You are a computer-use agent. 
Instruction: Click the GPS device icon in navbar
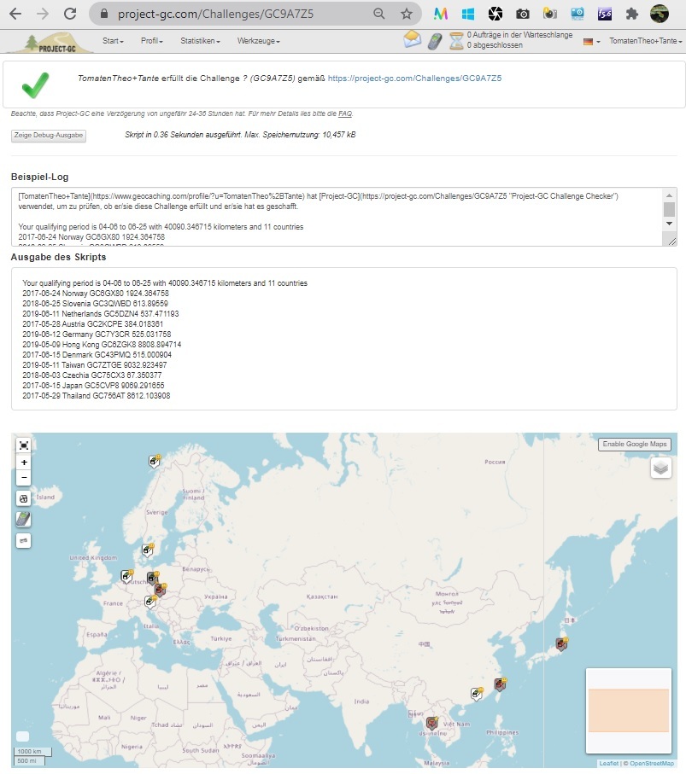[435, 41]
